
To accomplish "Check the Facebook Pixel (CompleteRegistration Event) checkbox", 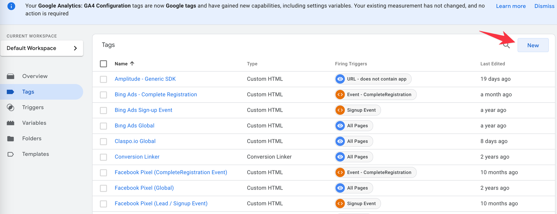I will (103, 173).
